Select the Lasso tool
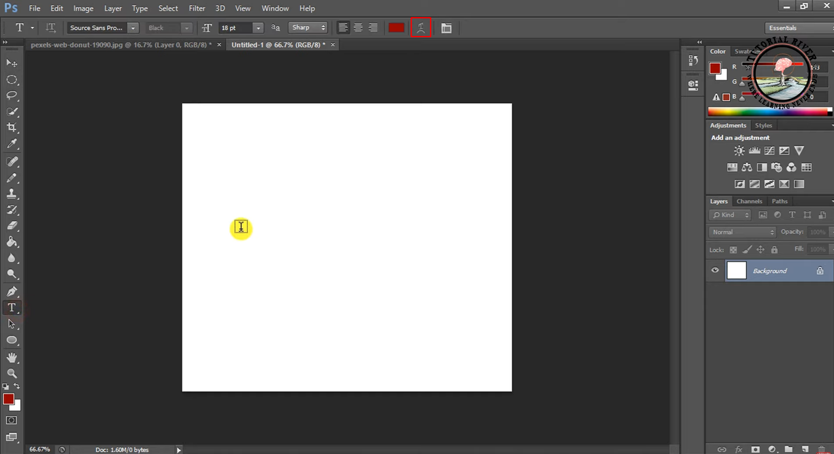This screenshot has width=834, height=454. [x=12, y=95]
